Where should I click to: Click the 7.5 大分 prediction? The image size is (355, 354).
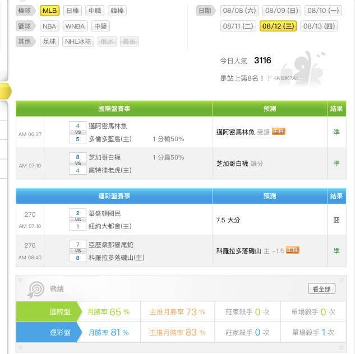228,220
